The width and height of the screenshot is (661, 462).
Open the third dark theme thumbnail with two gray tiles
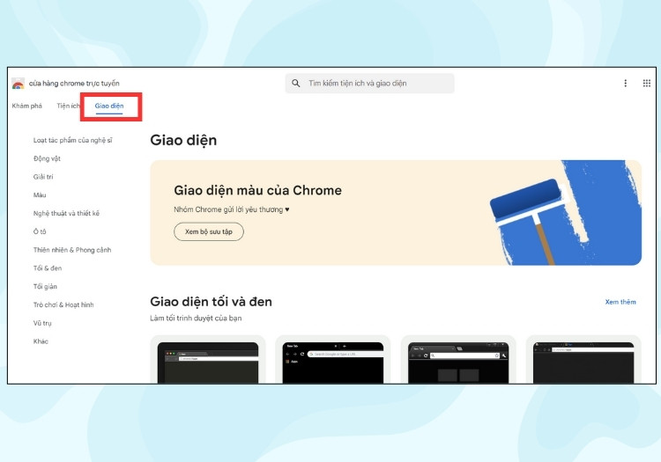[458, 360]
